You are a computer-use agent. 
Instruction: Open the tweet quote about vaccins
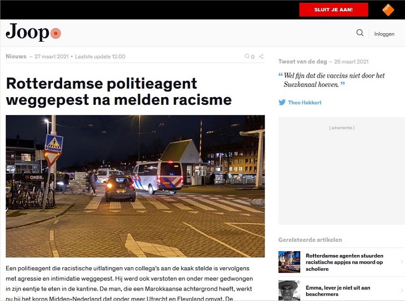pos(334,80)
